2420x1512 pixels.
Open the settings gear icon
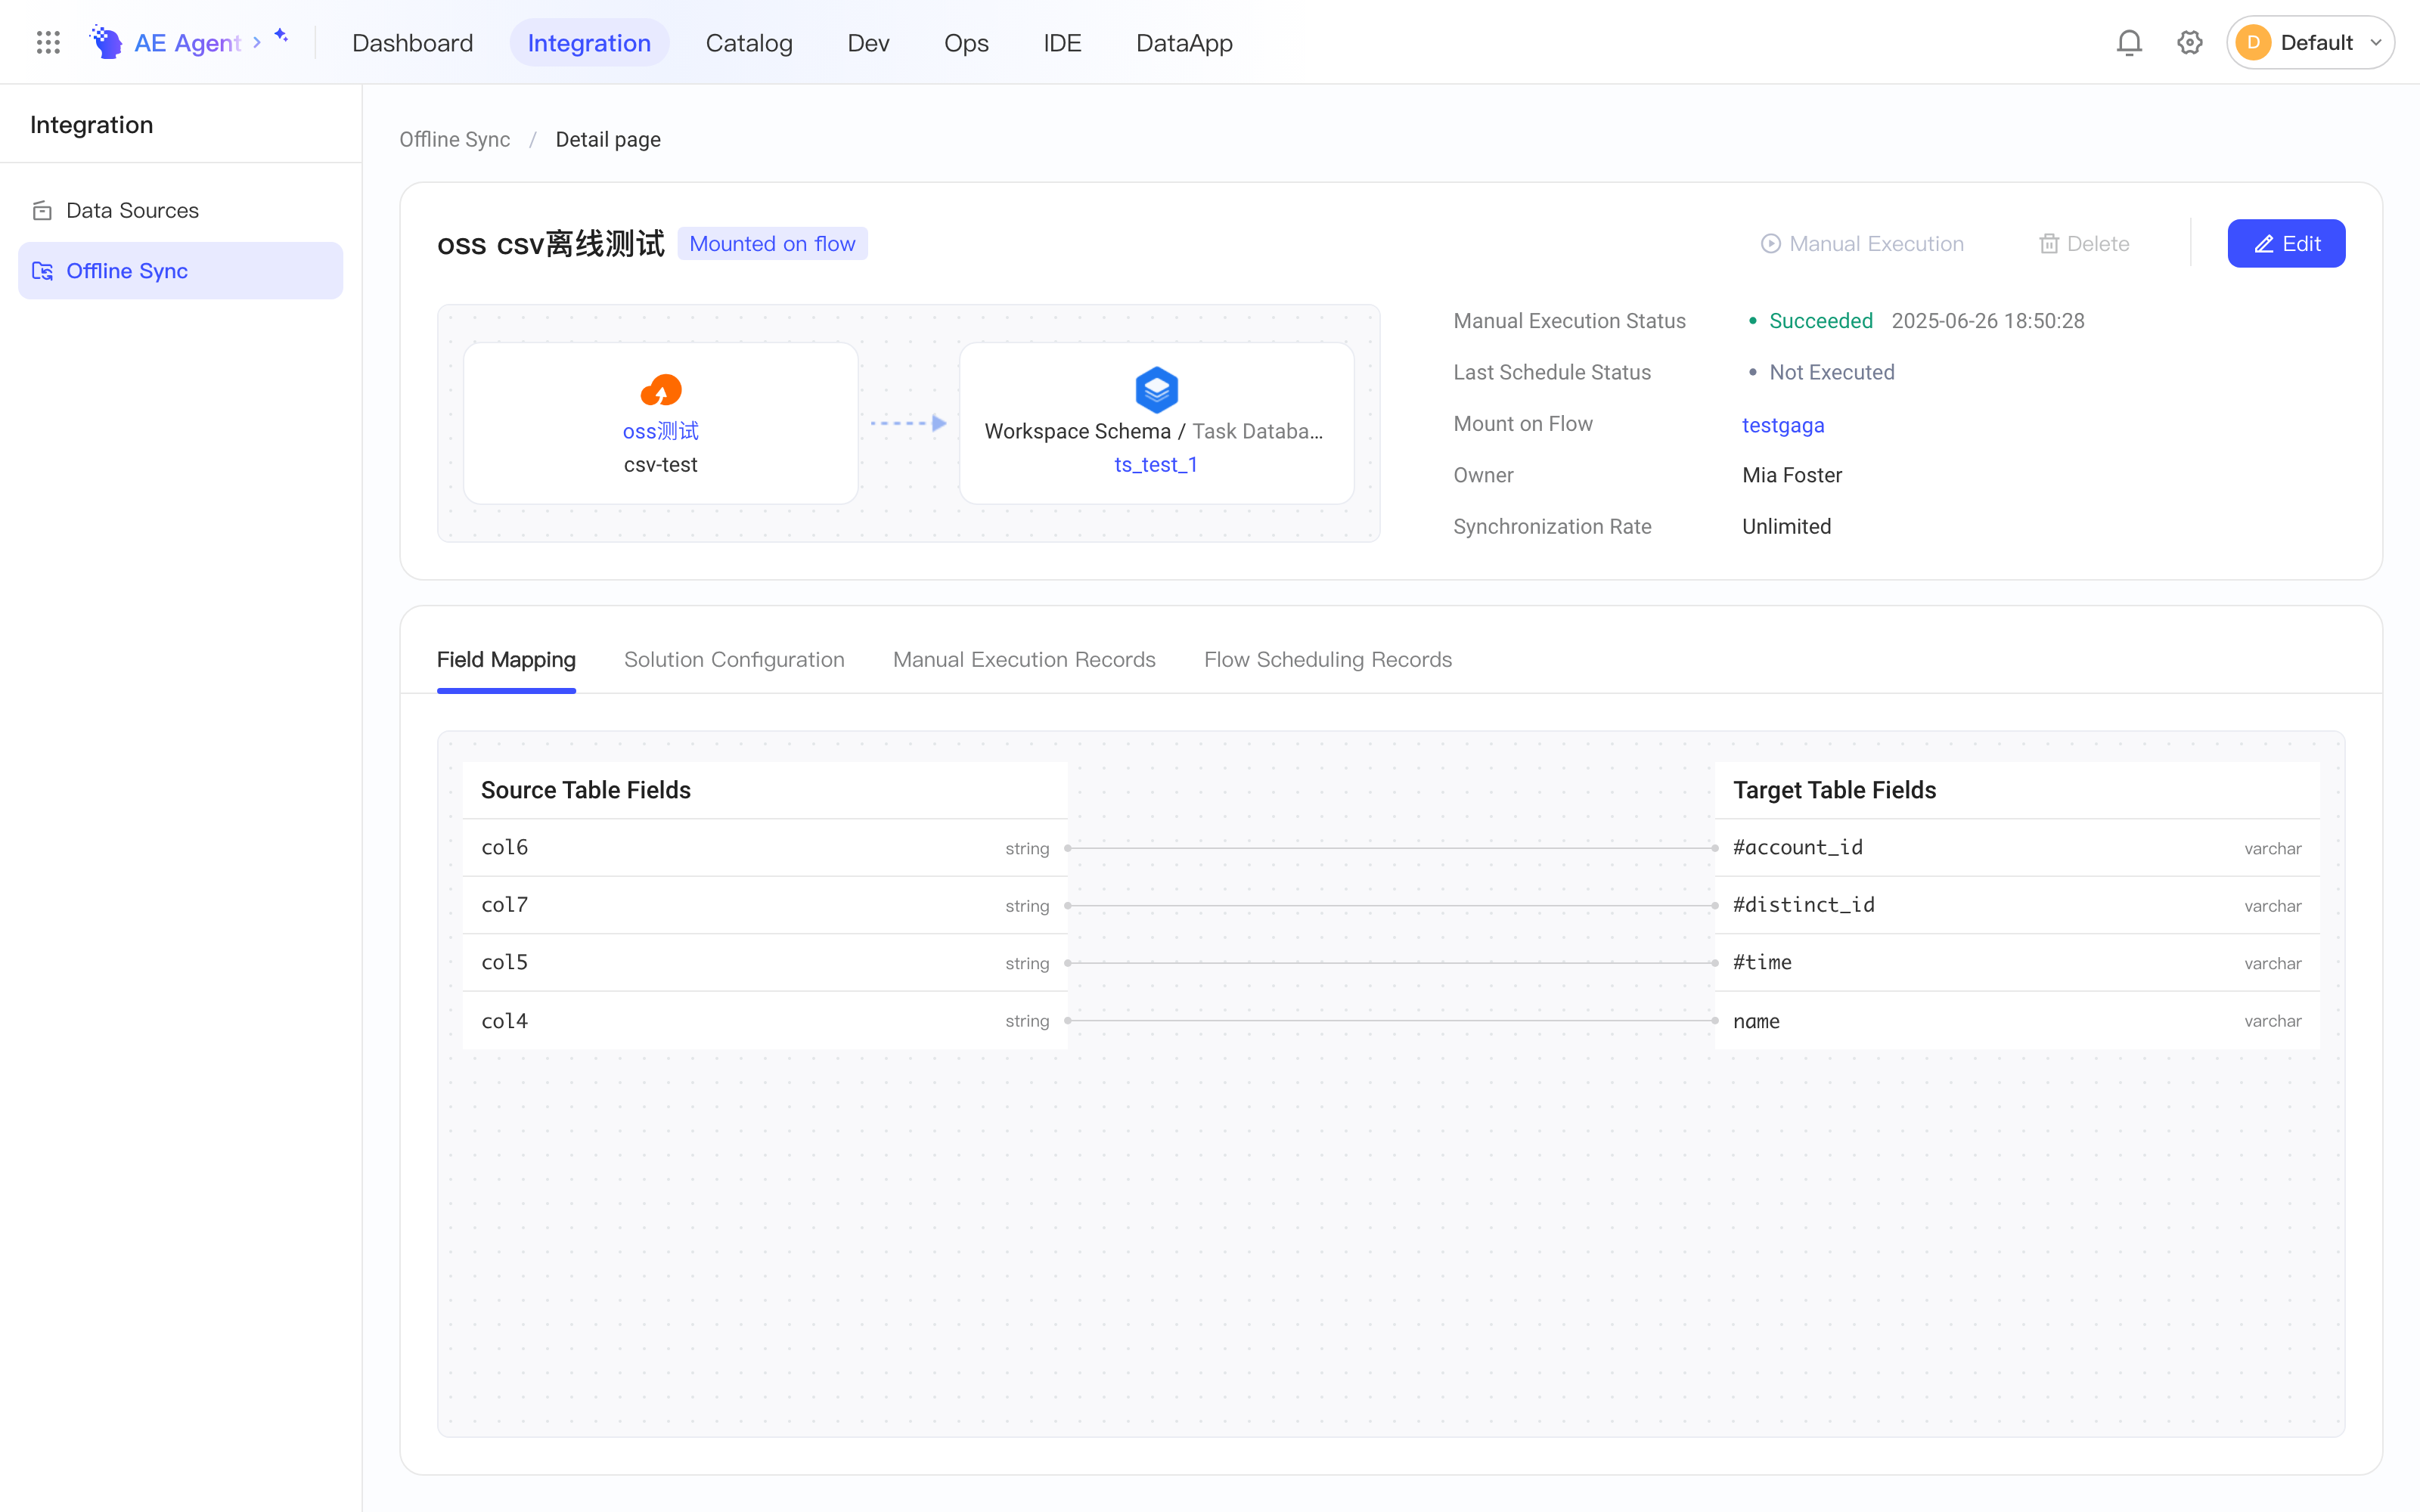point(2190,42)
